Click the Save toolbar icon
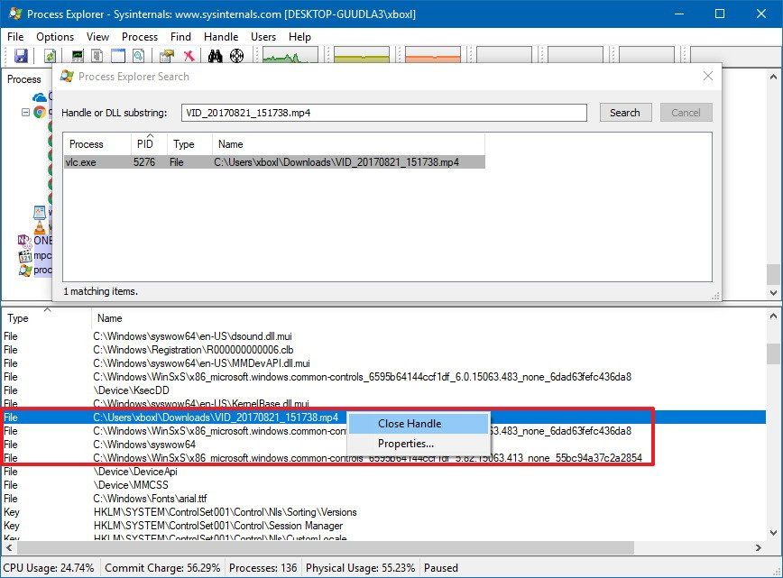783x578 pixels. [x=19, y=56]
